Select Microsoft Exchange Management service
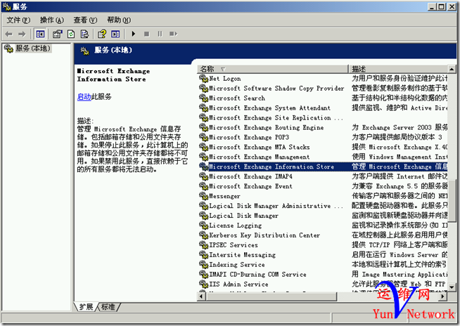This screenshot has height=326, width=460. pyautogui.click(x=323, y=157)
